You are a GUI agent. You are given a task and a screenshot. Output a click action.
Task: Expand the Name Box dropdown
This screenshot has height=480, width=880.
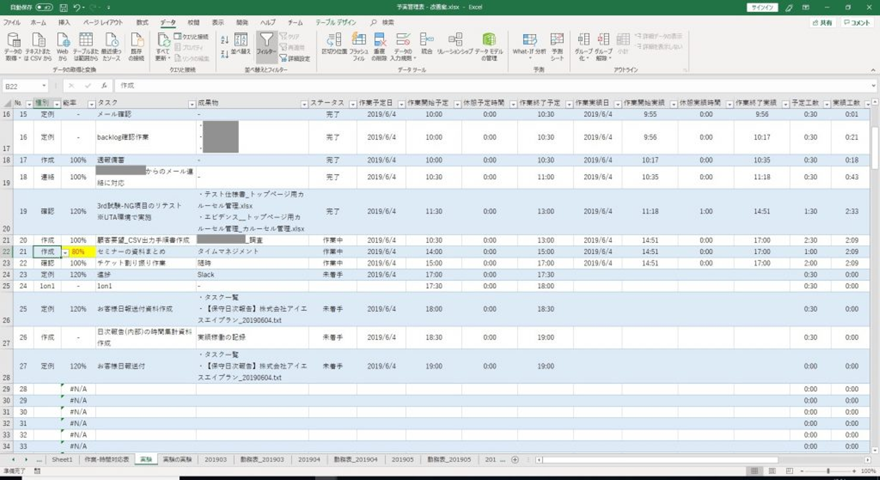point(44,86)
